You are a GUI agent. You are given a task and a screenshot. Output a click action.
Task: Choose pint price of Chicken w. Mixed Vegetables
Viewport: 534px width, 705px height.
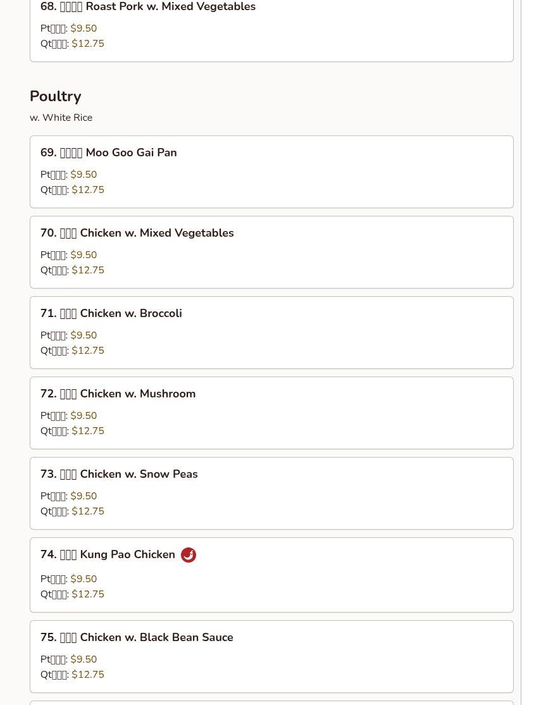pos(84,255)
